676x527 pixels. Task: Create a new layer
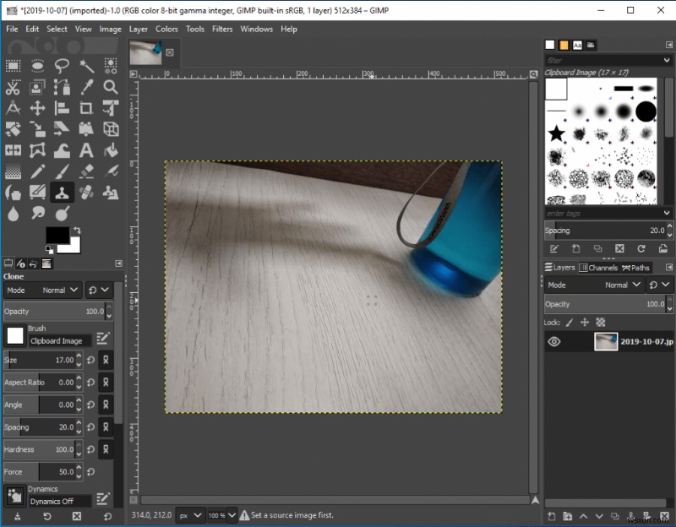[552, 516]
